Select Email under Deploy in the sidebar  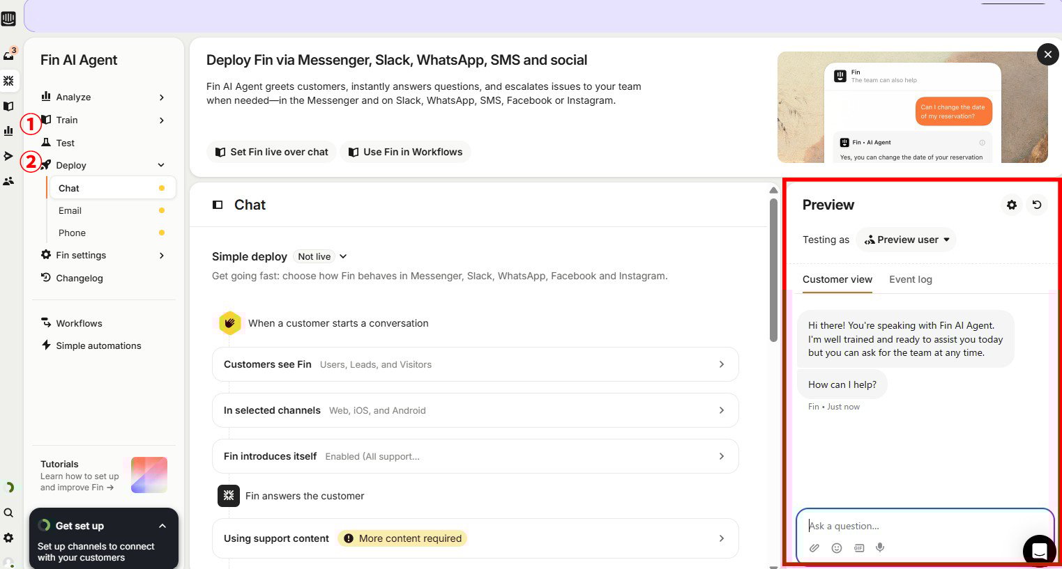[x=70, y=211]
